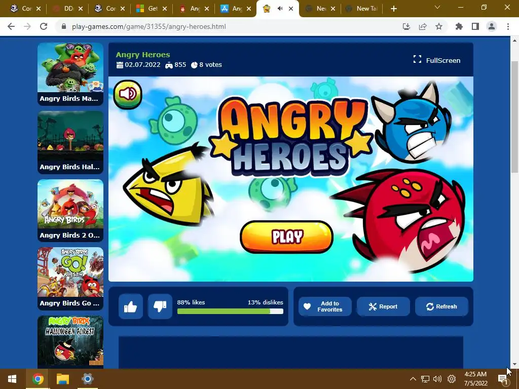Image resolution: width=519 pixels, height=389 pixels.
Task: Open the Angry Birds 2 O... game thumbnail
Action: pos(70,211)
